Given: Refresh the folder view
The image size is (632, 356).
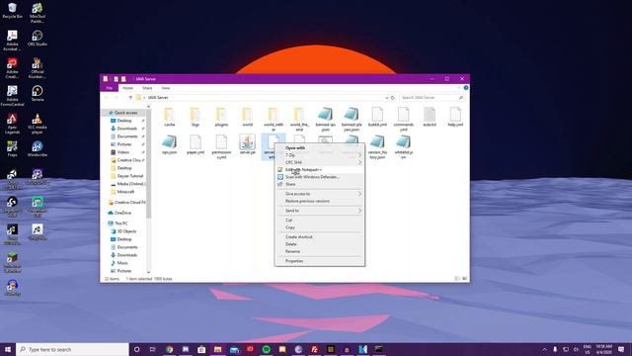Looking at the screenshot, I should pos(393,98).
